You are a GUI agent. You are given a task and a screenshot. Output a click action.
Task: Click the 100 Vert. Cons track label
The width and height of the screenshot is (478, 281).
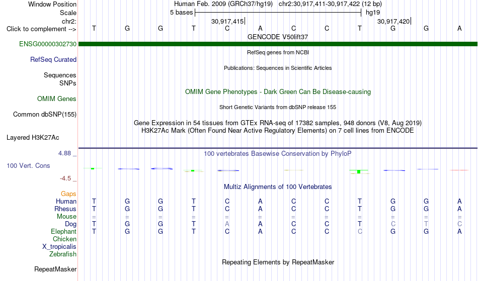pos(28,165)
